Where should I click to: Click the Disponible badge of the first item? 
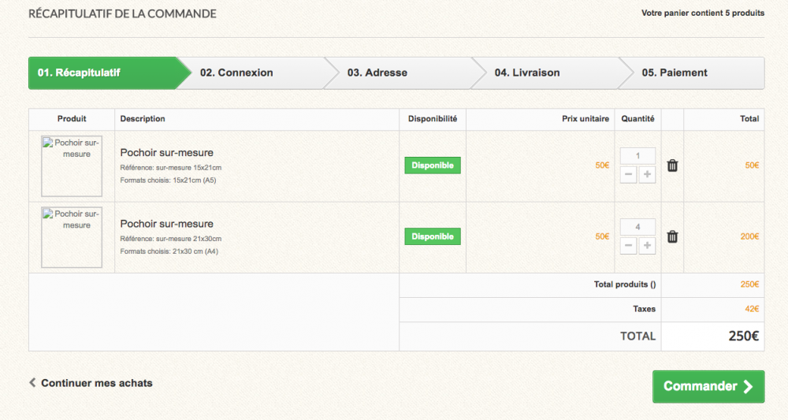pyautogui.click(x=433, y=165)
